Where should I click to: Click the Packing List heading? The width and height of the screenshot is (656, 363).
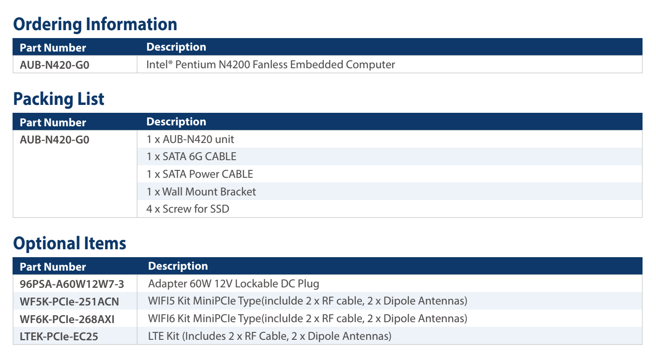tap(59, 99)
